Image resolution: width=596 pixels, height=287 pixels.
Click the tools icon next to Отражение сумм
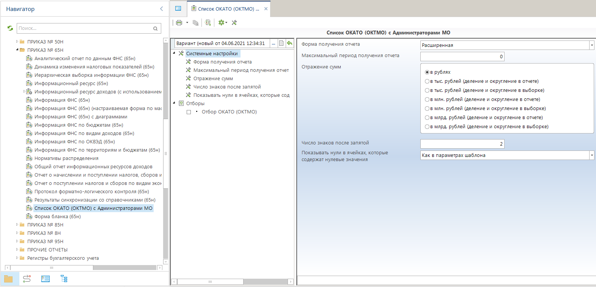[188, 78]
